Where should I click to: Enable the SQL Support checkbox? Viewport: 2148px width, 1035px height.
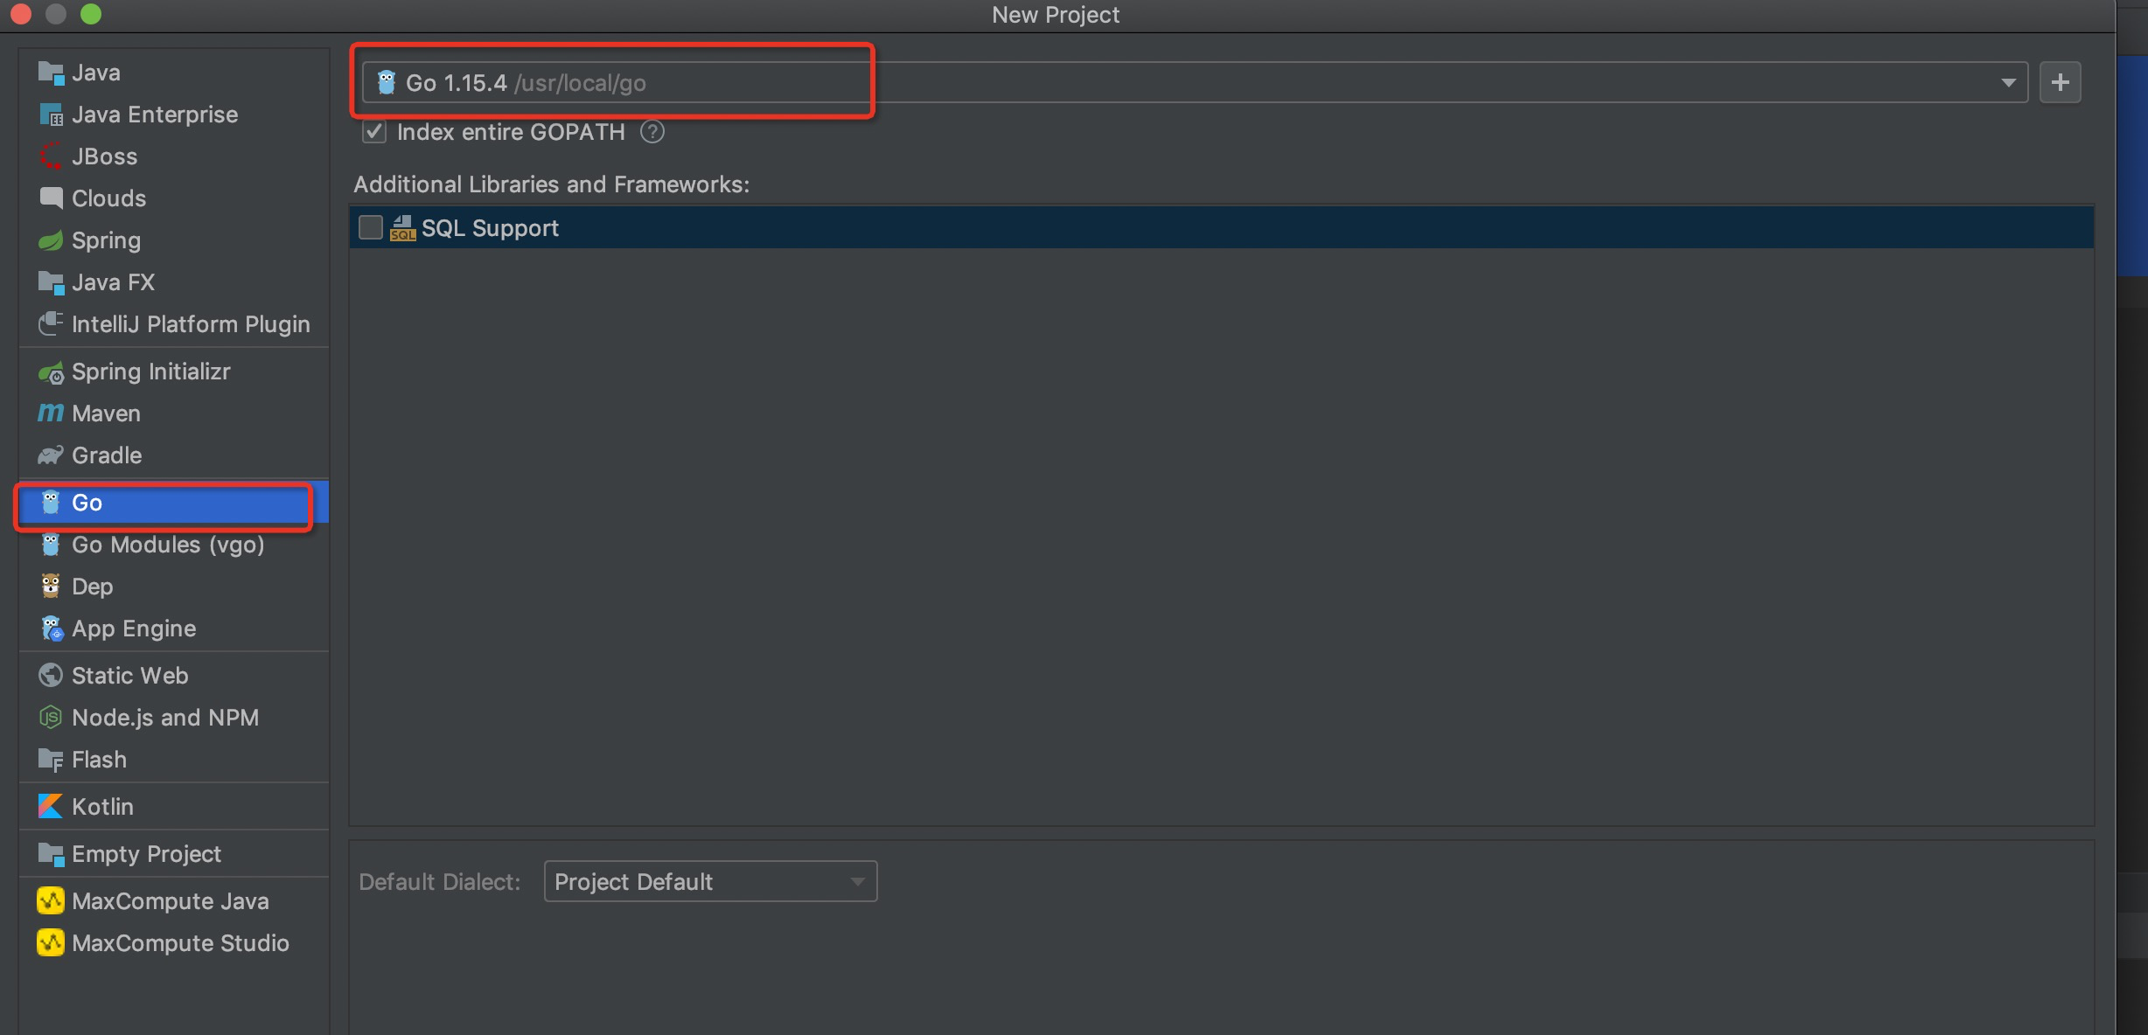click(371, 228)
